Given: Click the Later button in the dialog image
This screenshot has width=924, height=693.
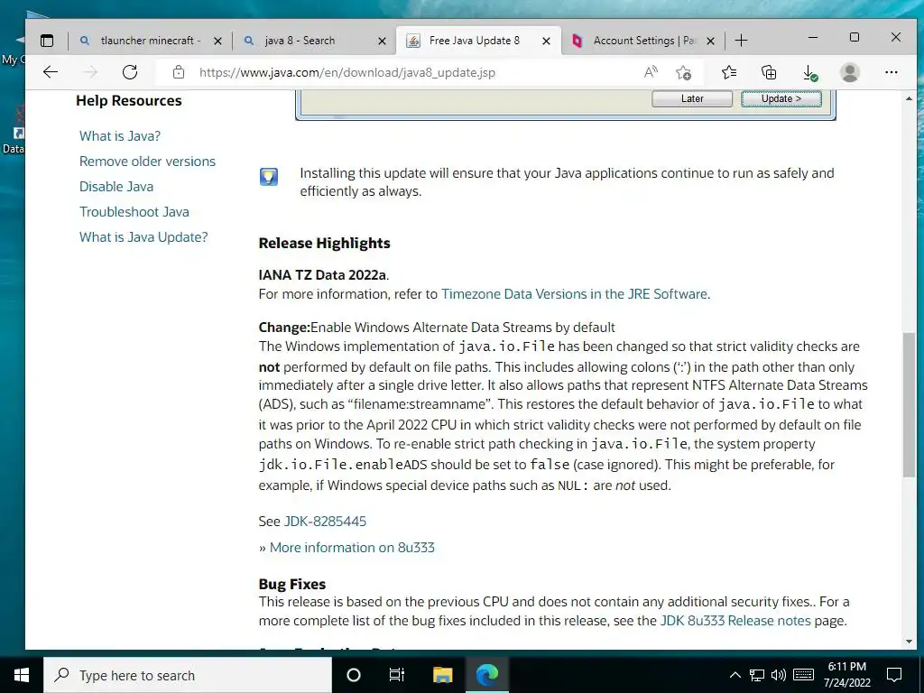Looking at the screenshot, I should (692, 99).
